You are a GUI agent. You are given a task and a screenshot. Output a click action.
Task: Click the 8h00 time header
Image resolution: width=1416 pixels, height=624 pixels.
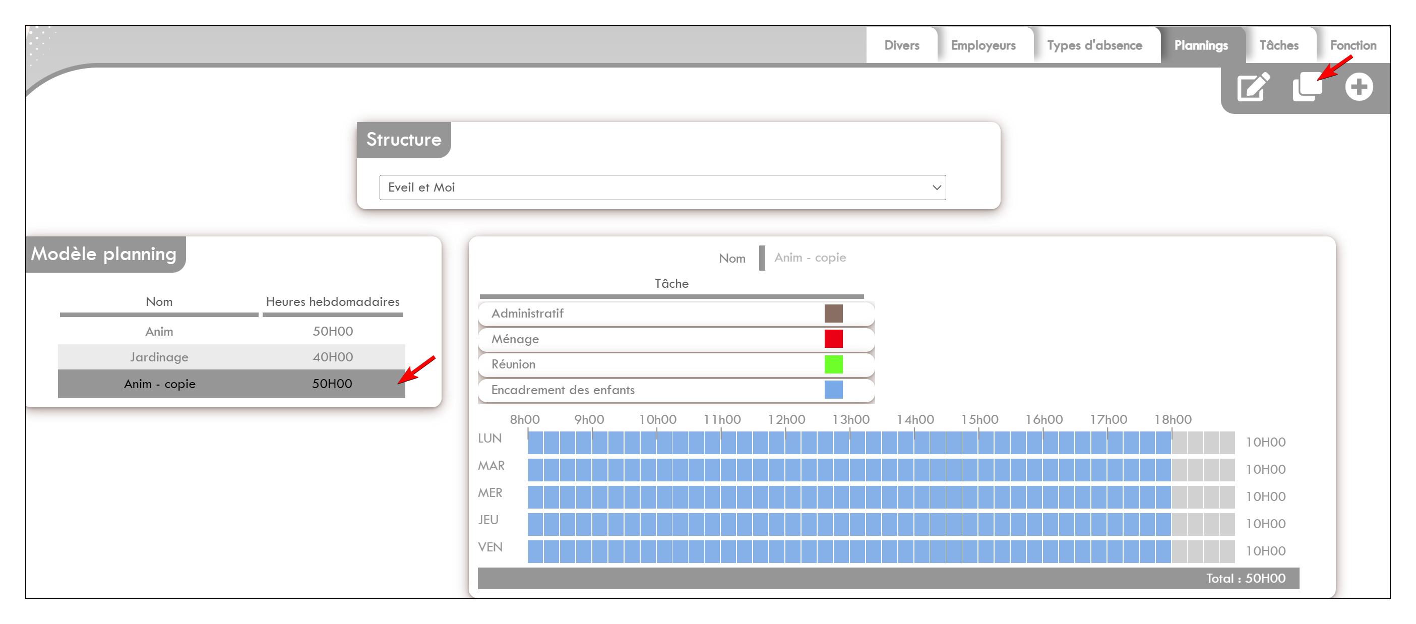click(x=524, y=419)
